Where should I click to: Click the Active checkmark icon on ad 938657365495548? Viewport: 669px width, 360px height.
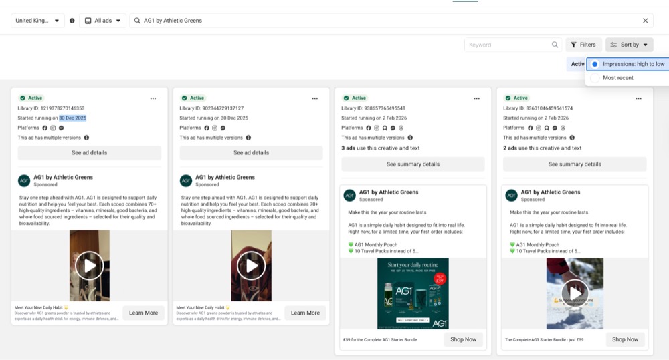coord(347,98)
